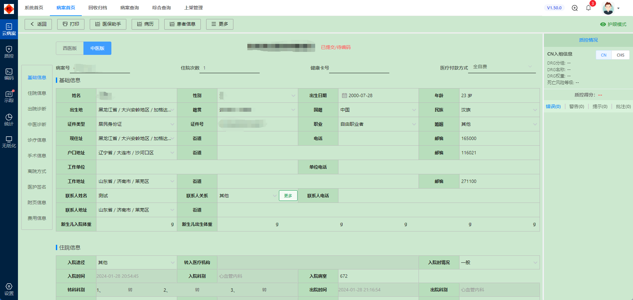Open 医疗付款方式 dropdown
Screen dimensions: 633x300
point(502,67)
